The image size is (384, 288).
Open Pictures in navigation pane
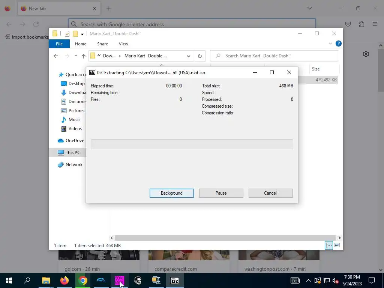click(73, 111)
